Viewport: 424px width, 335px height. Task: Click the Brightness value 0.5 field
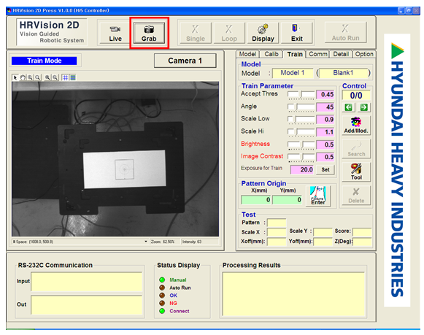(x=325, y=145)
